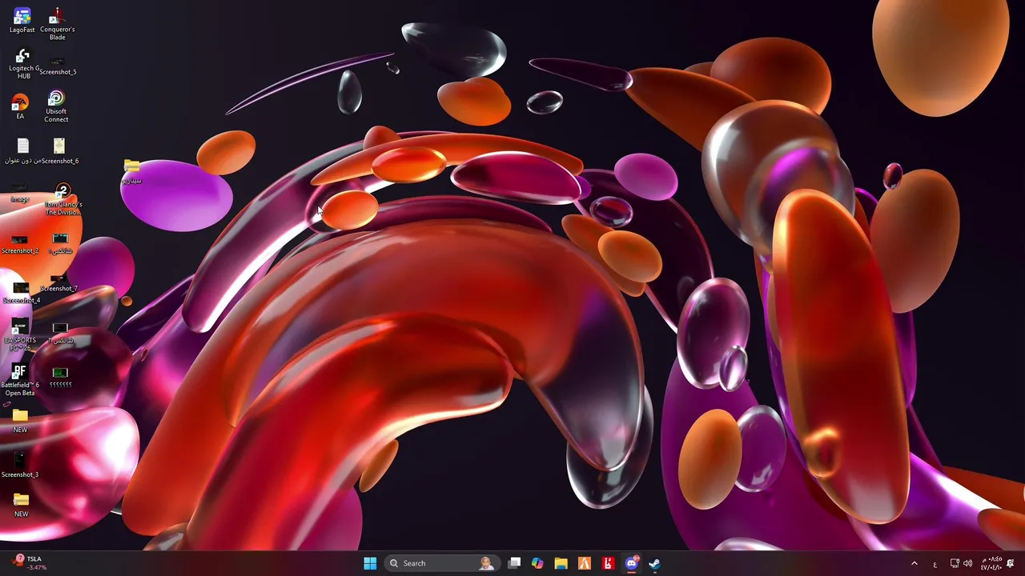Viewport: 1025px width, 576px height.
Task: Switch the keyboard input language indicator
Action: [x=935, y=564]
